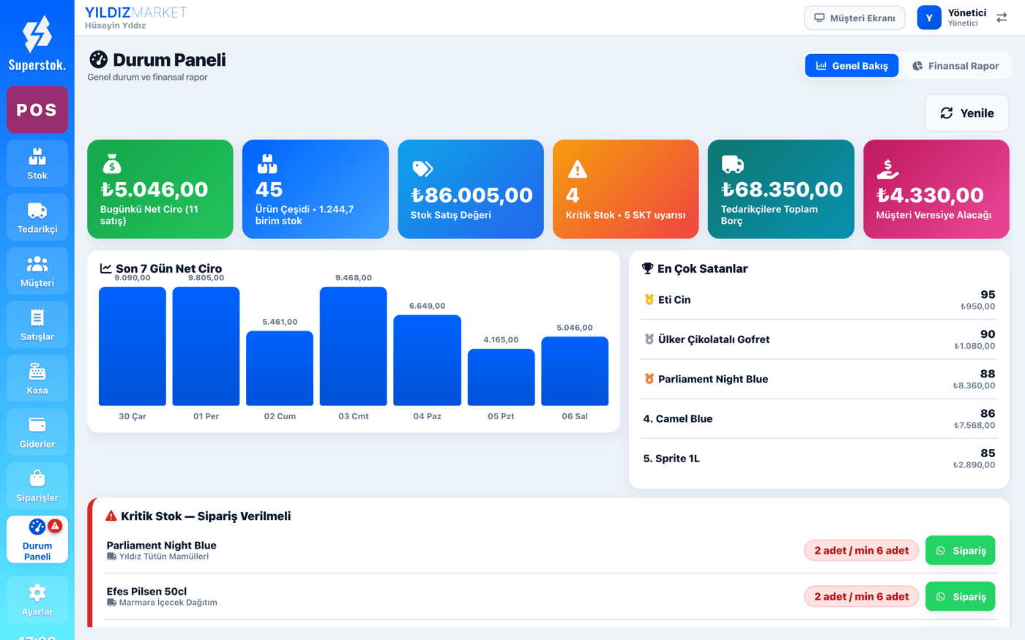1025x640 pixels.
Task: Click the money bag icon on Net Ciro card
Action: coord(111,163)
